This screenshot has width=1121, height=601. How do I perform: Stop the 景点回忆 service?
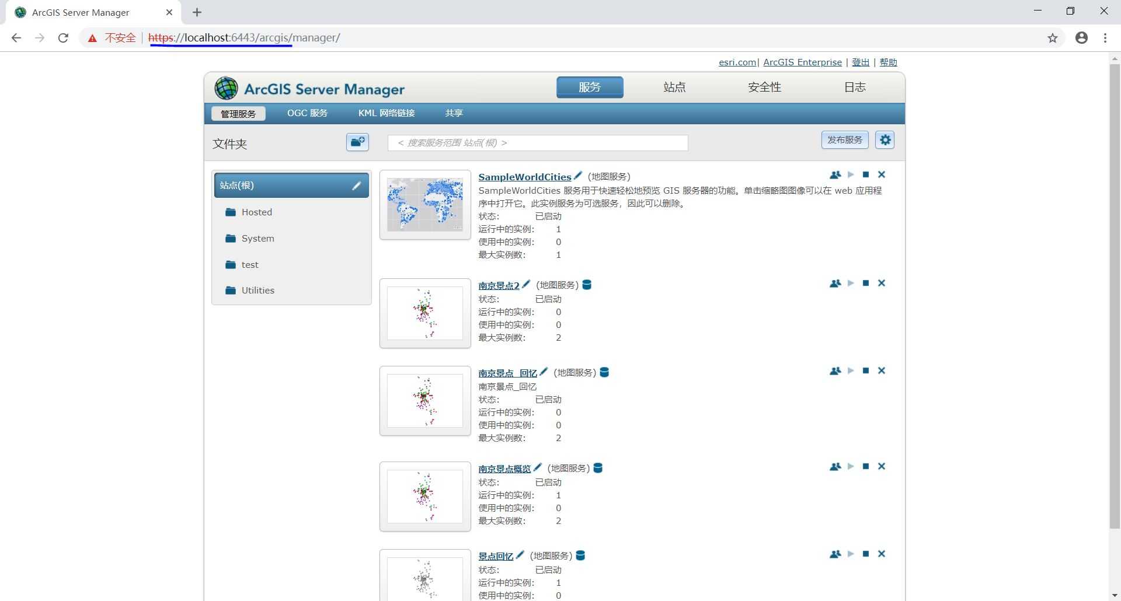866,554
